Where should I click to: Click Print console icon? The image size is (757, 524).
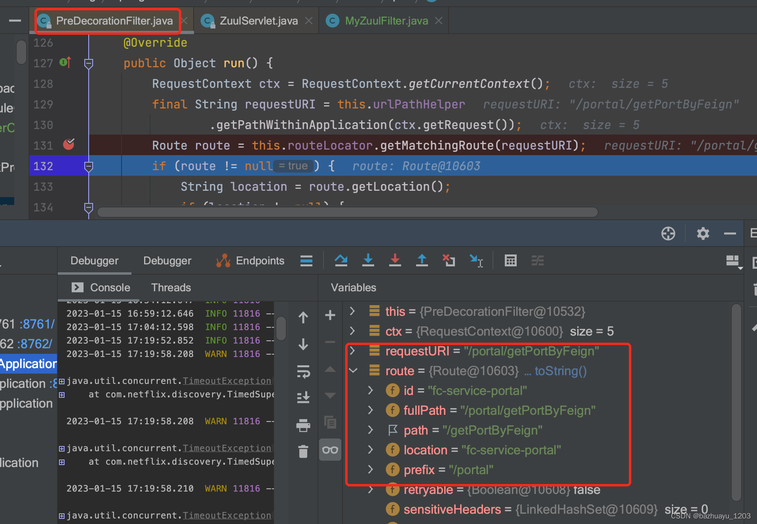coord(303,425)
